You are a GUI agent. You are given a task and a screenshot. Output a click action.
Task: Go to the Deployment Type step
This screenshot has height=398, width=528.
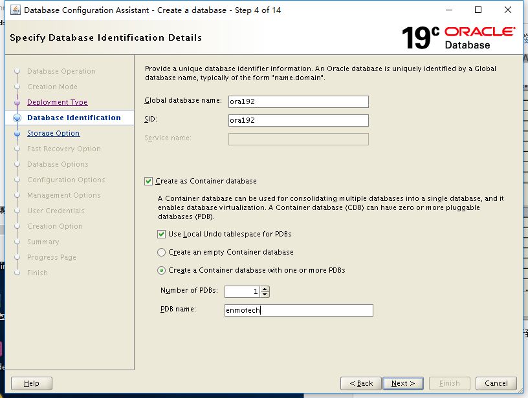coord(57,102)
